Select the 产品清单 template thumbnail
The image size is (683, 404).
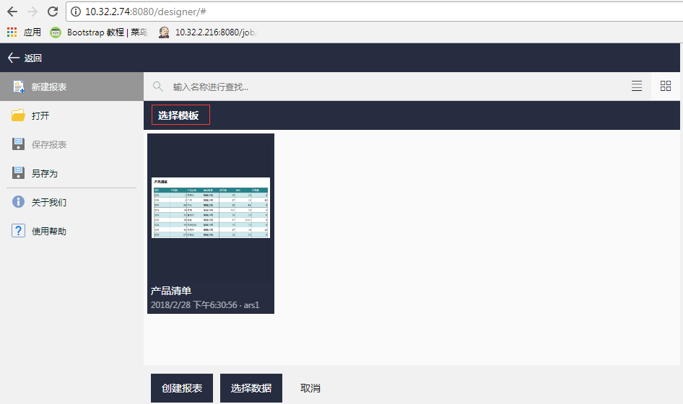pyautogui.click(x=211, y=208)
